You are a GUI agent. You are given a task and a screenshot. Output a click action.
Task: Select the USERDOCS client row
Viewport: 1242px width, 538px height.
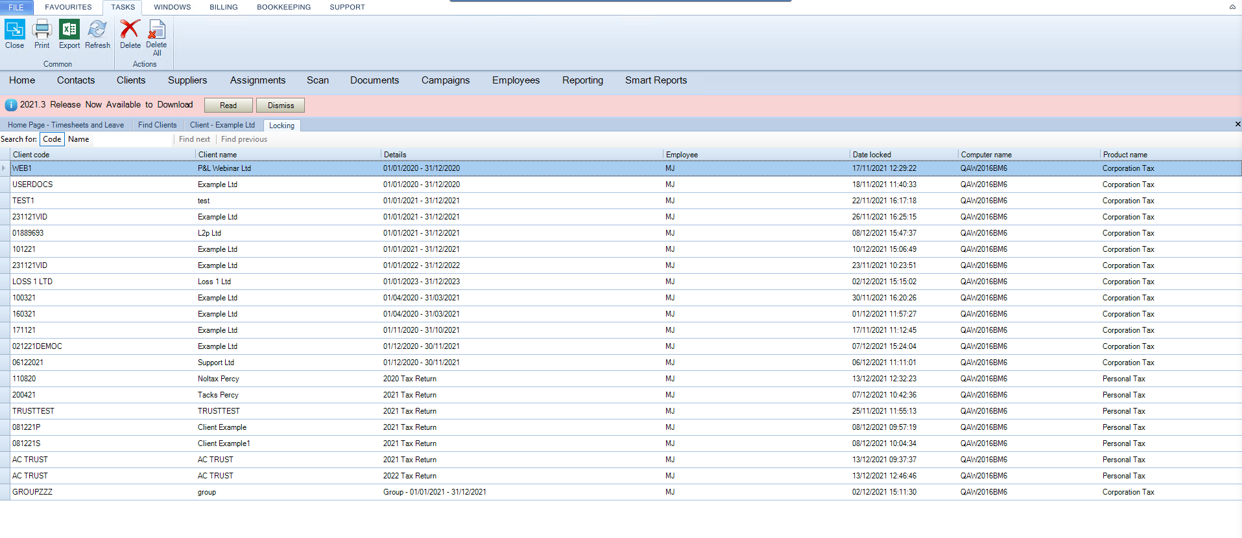click(x=626, y=185)
